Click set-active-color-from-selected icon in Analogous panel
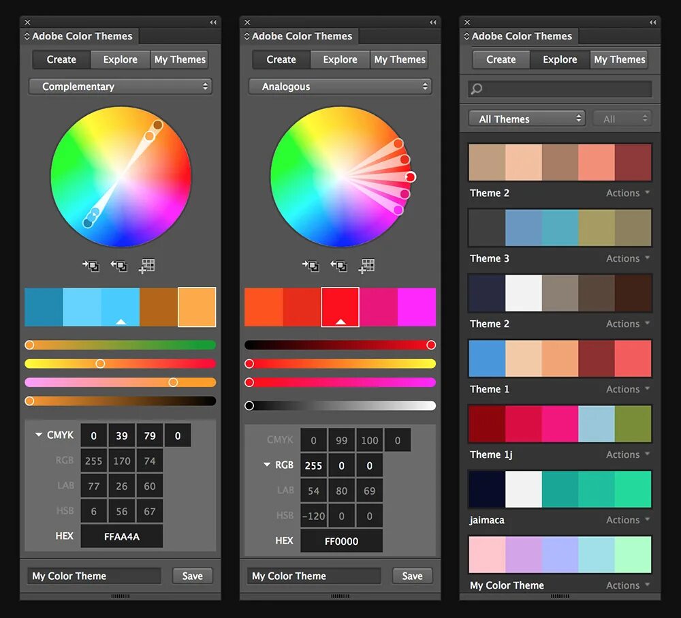The height and width of the screenshot is (618, 681). pos(338,266)
